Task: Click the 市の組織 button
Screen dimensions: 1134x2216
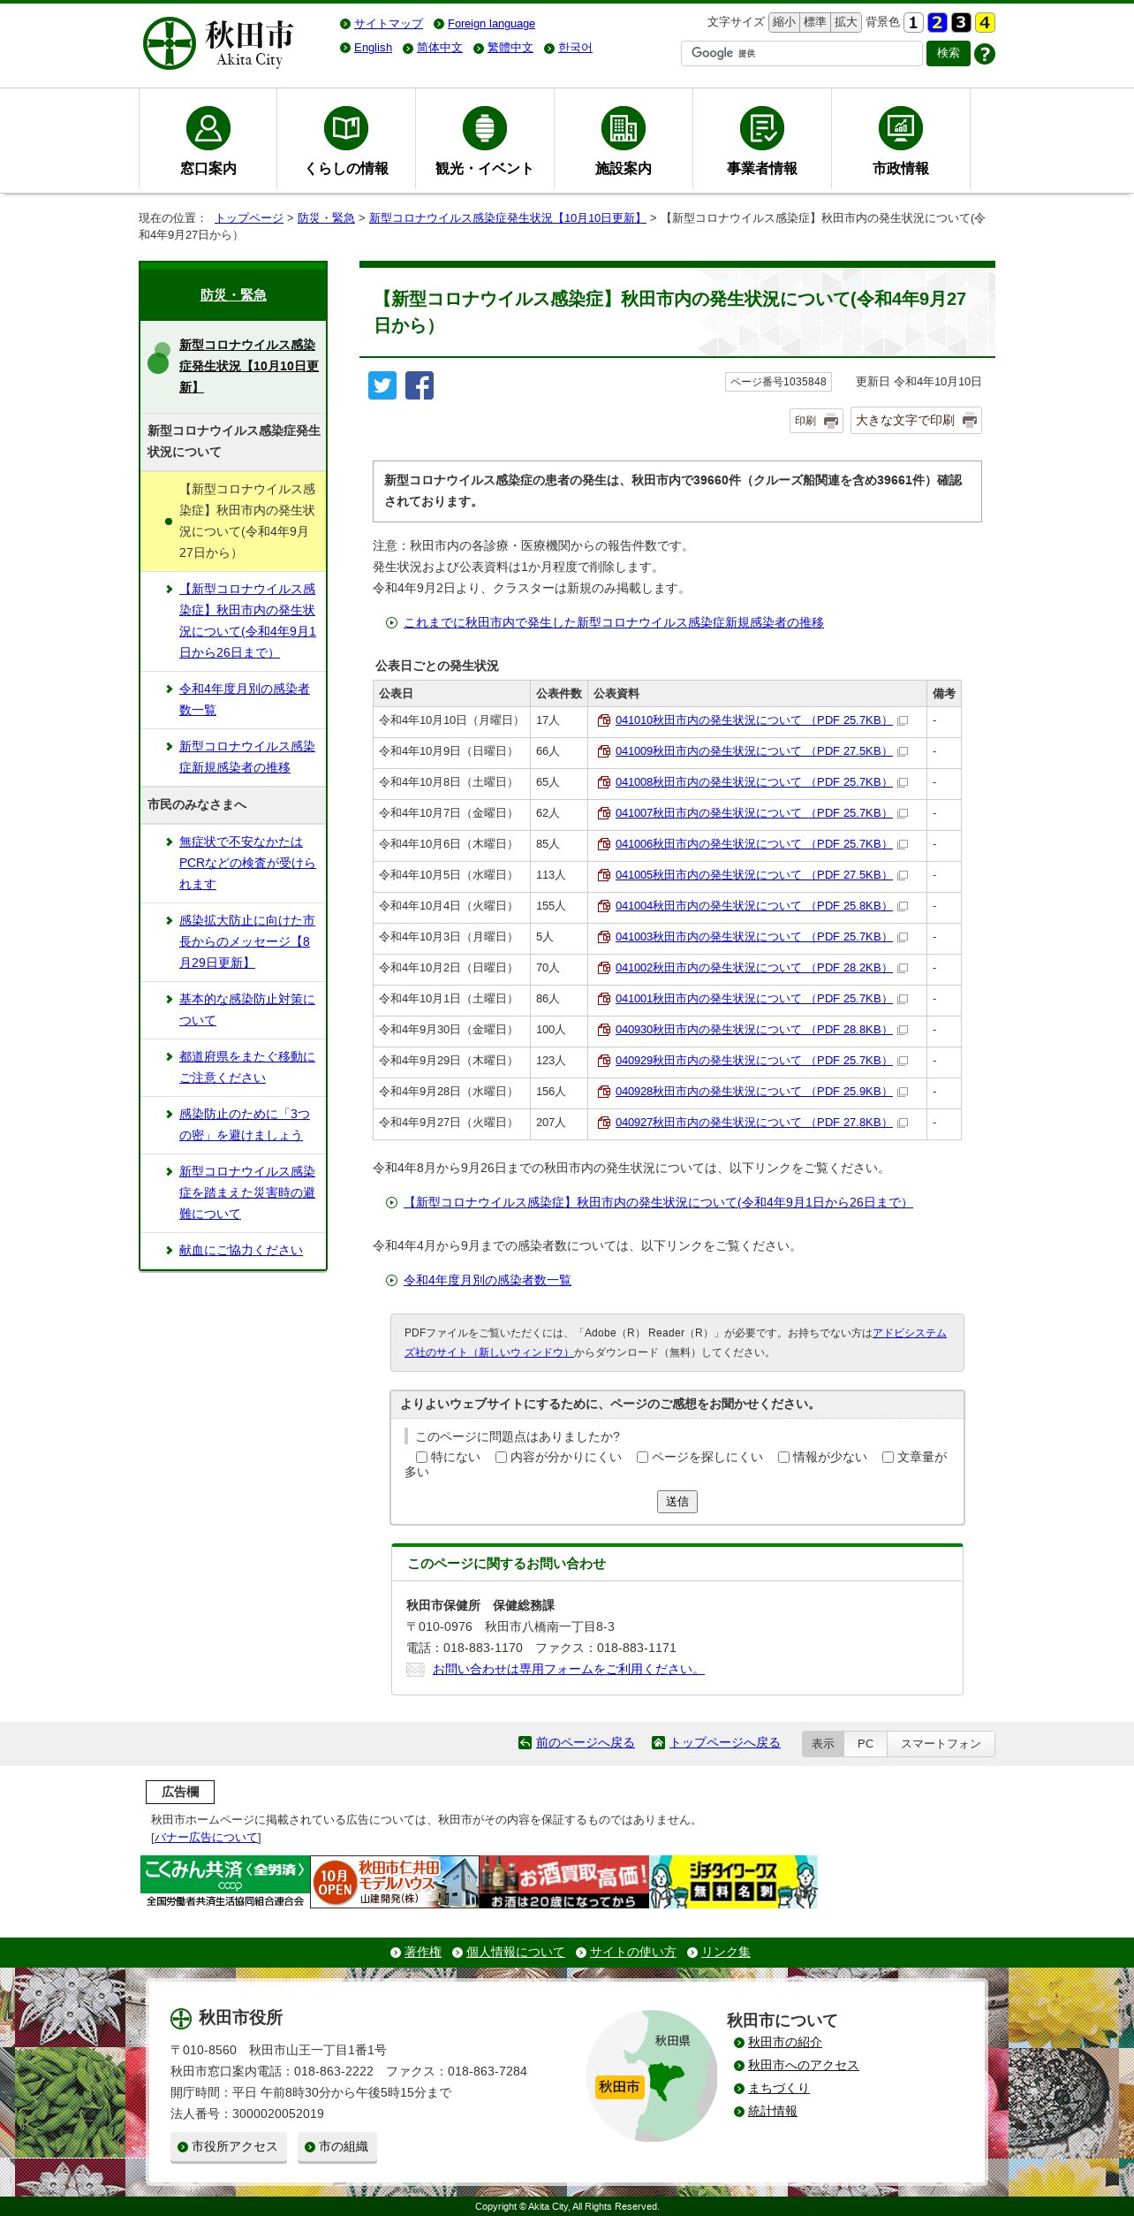Action: tap(337, 2146)
